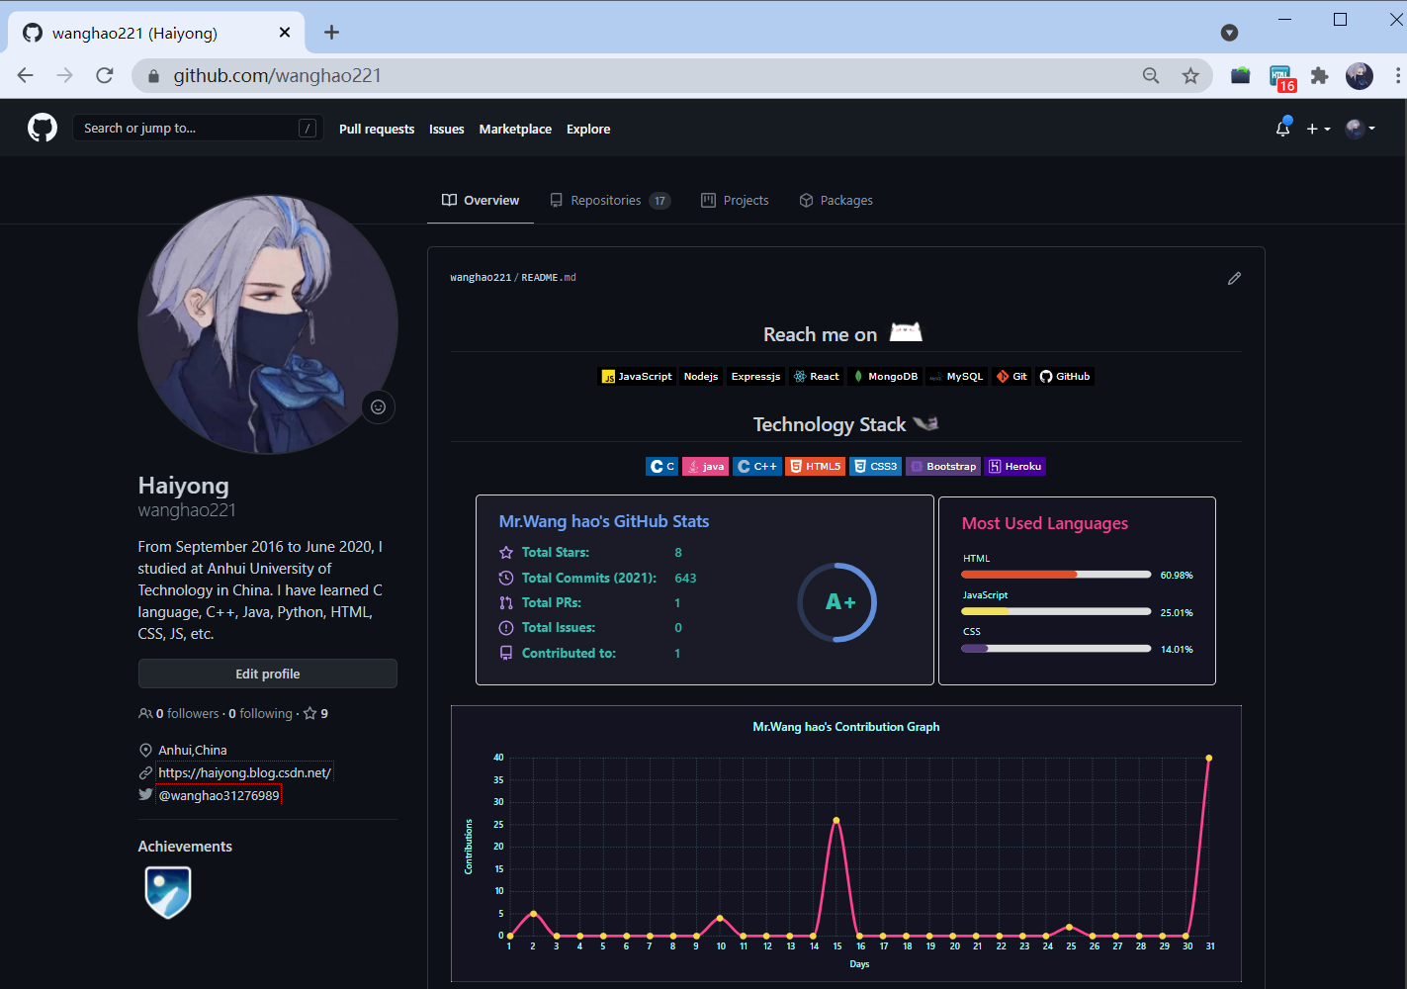Click the Bootstrap badge
Viewport: 1407px width, 989px height.
pyautogui.click(x=943, y=466)
